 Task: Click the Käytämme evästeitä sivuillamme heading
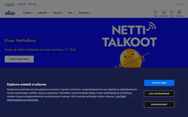click(x=27, y=85)
